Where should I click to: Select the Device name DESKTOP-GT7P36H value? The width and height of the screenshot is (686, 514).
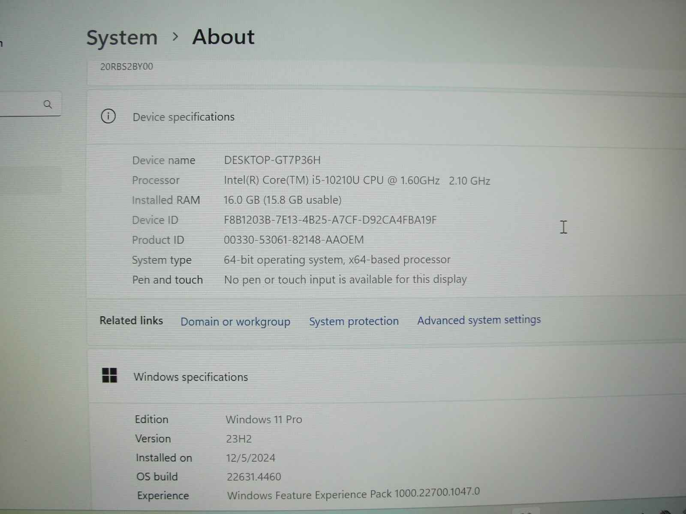click(x=273, y=160)
